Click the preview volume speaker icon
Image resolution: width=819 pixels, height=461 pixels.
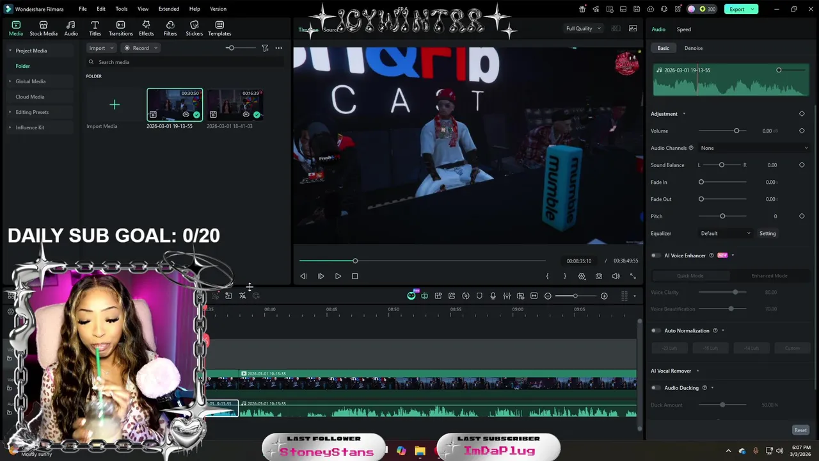(x=616, y=276)
